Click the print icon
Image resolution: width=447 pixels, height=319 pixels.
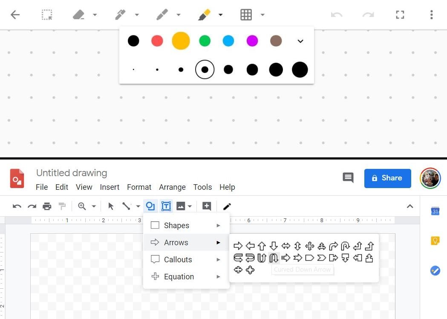pos(47,206)
